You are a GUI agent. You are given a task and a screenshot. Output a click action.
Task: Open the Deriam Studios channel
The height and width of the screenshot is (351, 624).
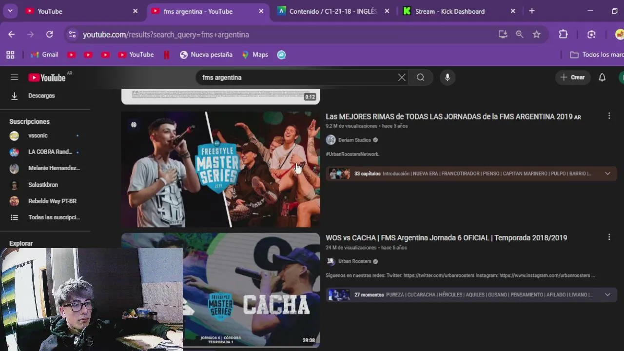355,140
